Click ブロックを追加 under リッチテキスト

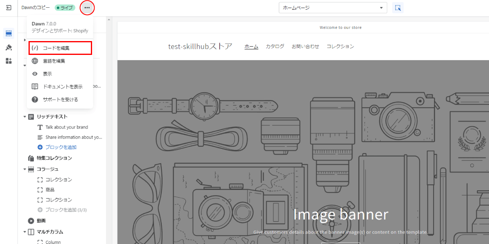(61, 147)
